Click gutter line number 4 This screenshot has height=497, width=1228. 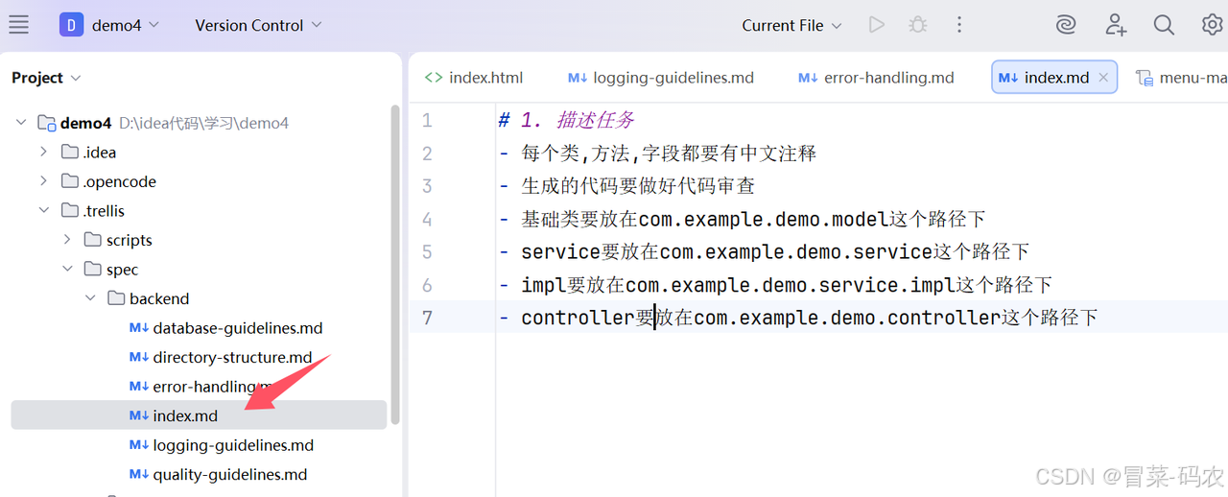(427, 219)
